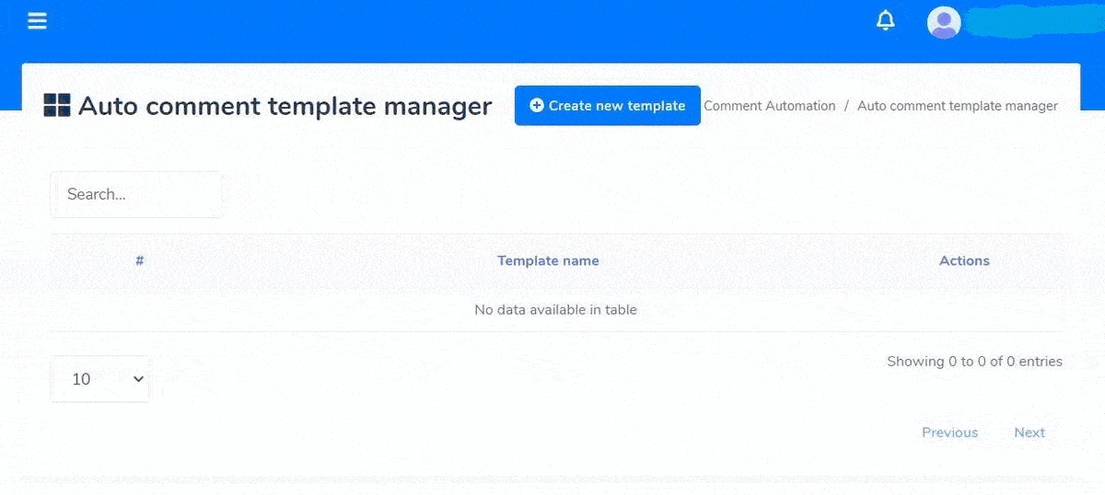The height and width of the screenshot is (495, 1105).
Task: Click the Auto comment template manager heading
Action: coord(285,106)
